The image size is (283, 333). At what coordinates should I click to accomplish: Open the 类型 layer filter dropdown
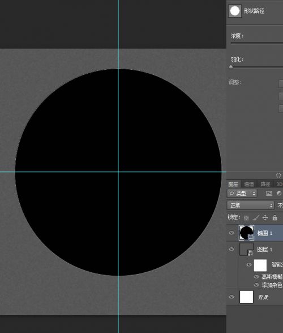(242, 193)
